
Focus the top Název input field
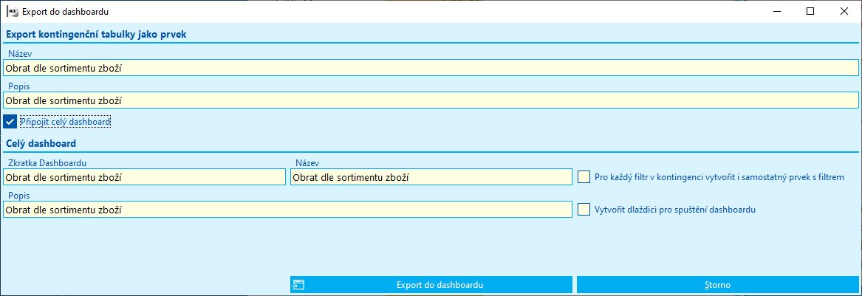click(x=431, y=68)
